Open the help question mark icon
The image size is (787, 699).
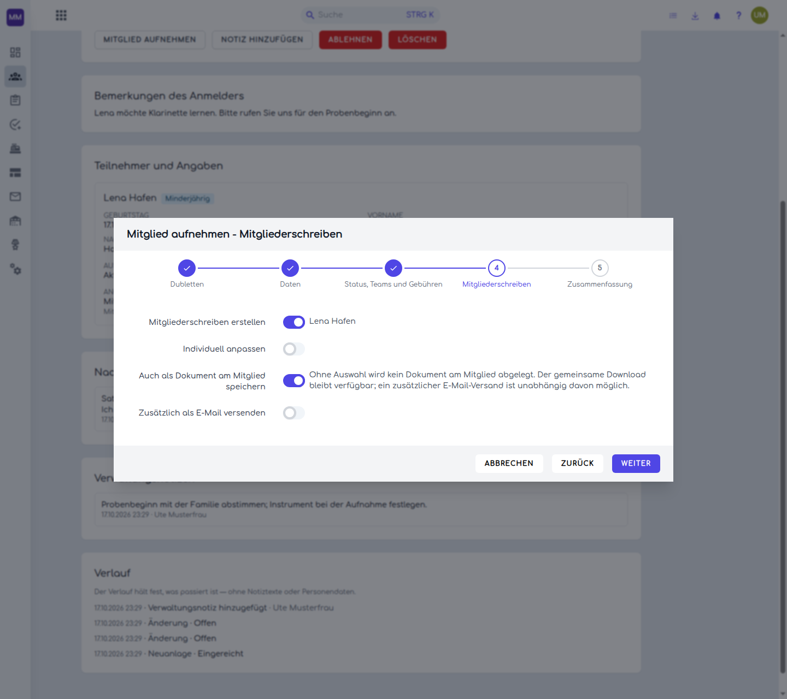(x=739, y=16)
